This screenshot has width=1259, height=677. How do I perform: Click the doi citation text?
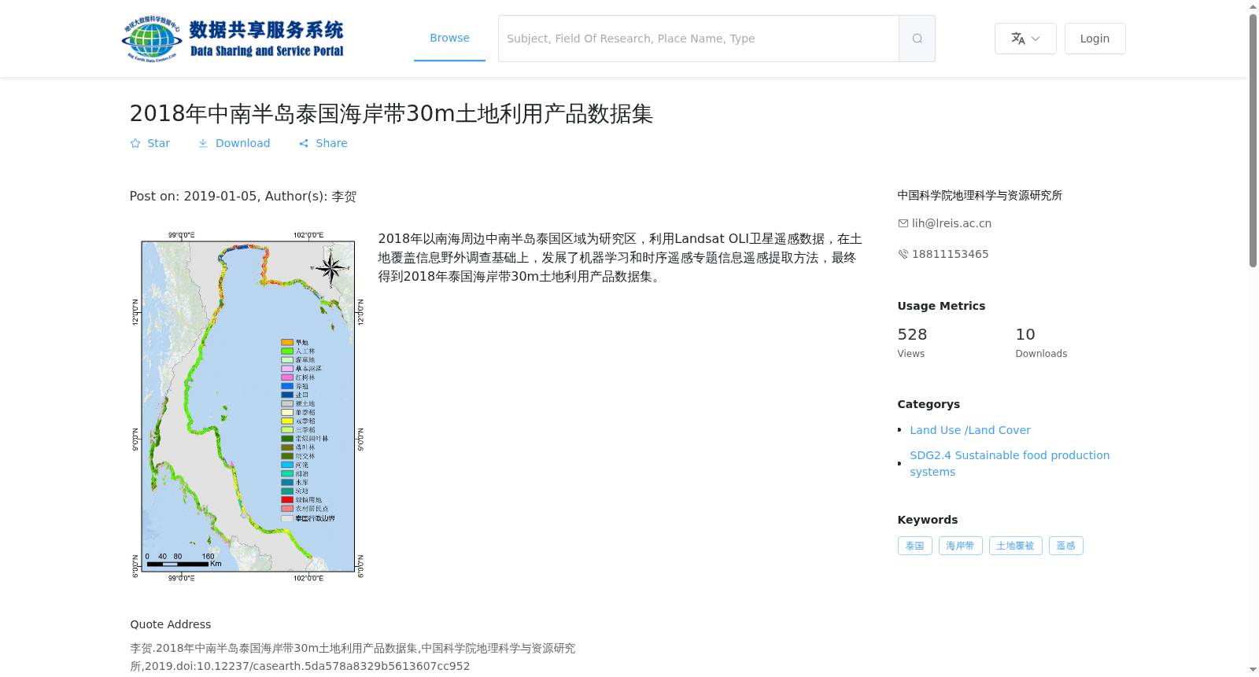353,657
